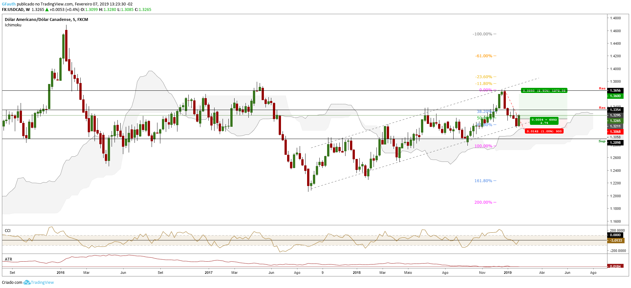This screenshot has height=288, width=631.
Task: Click the 1.4000 price axis tick
Action: pyautogui.click(x=615, y=69)
